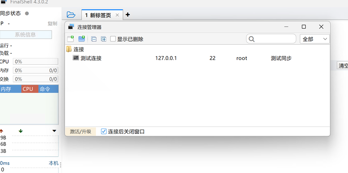
Task: Collapse all connection folders icon
Action: [x=93, y=39]
